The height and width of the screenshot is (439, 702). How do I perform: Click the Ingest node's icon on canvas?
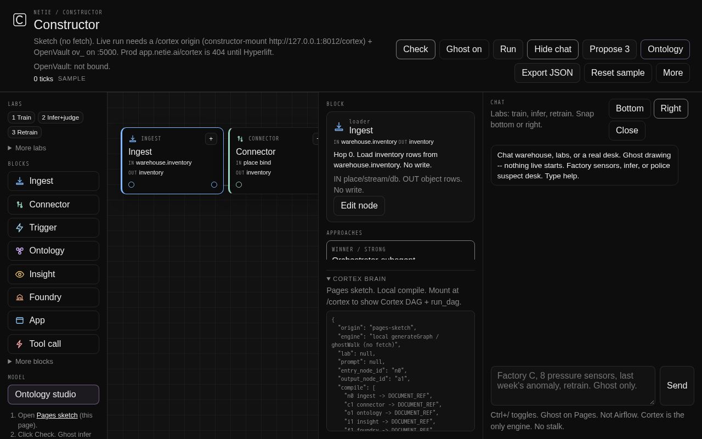(x=133, y=139)
